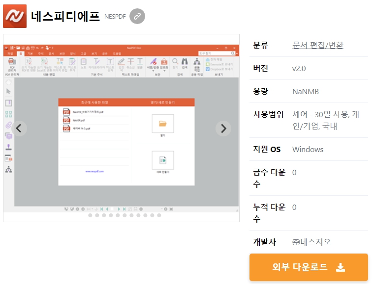
Task: Click the 누적 다운수 value 0
Action: click(x=294, y=207)
